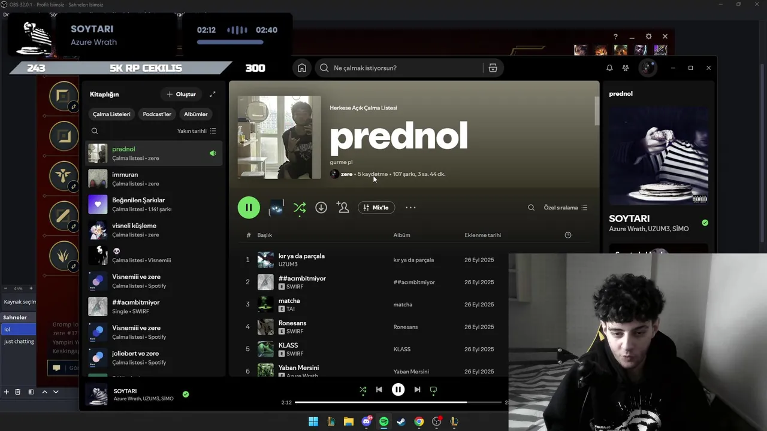The width and height of the screenshot is (767, 431).
Task: Open Spotify from the taskbar
Action: (383, 421)
